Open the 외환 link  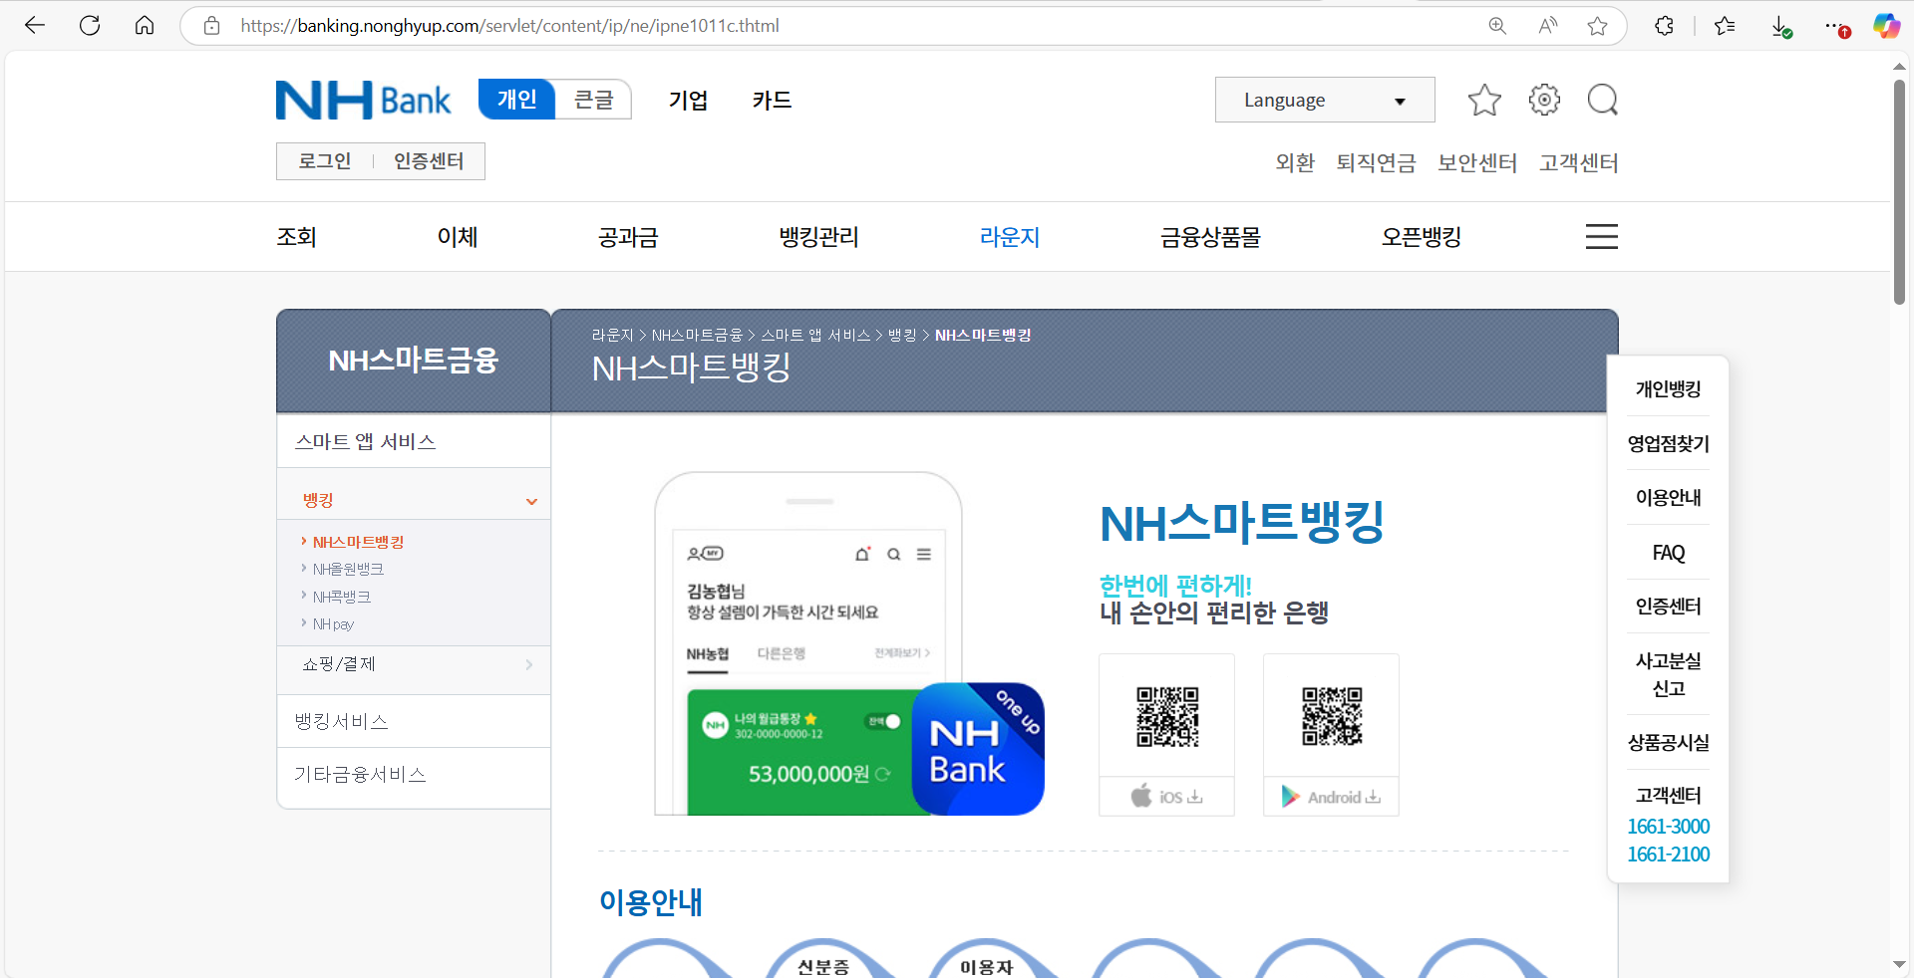(x=1295, y=162)
